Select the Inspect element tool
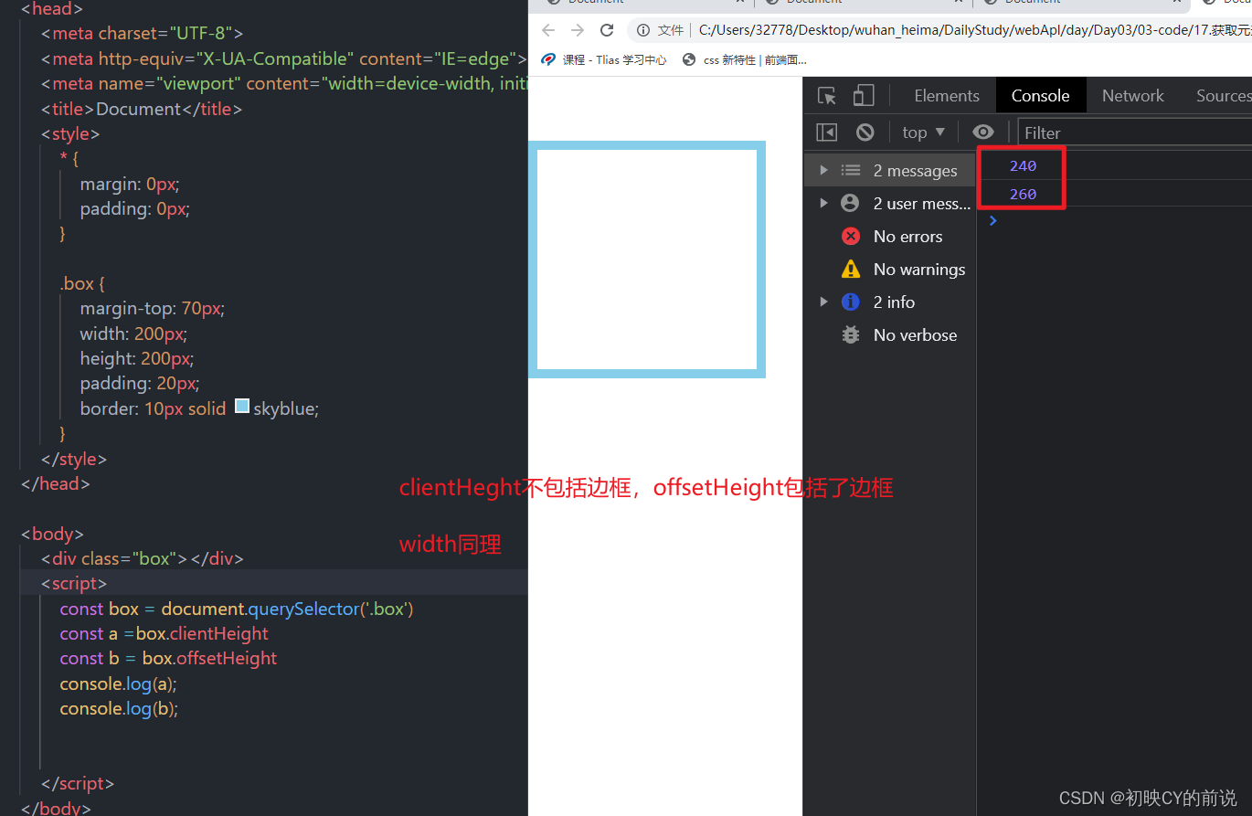 point(826,95)
